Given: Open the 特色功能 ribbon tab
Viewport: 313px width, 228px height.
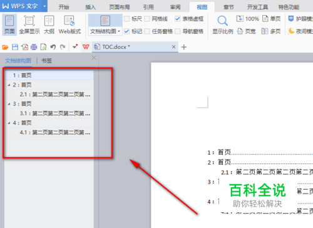Looking at the screenshot, I should point(289,7).
